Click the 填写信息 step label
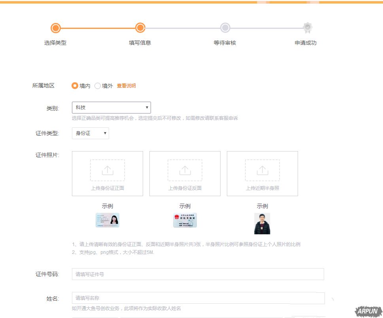The width and height of the screenshot is (383, 318). point(140,43)
